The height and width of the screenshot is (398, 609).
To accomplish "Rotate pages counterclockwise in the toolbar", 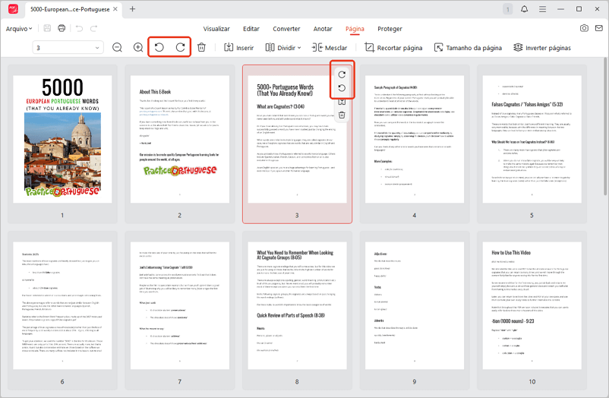I will (159, 47).
